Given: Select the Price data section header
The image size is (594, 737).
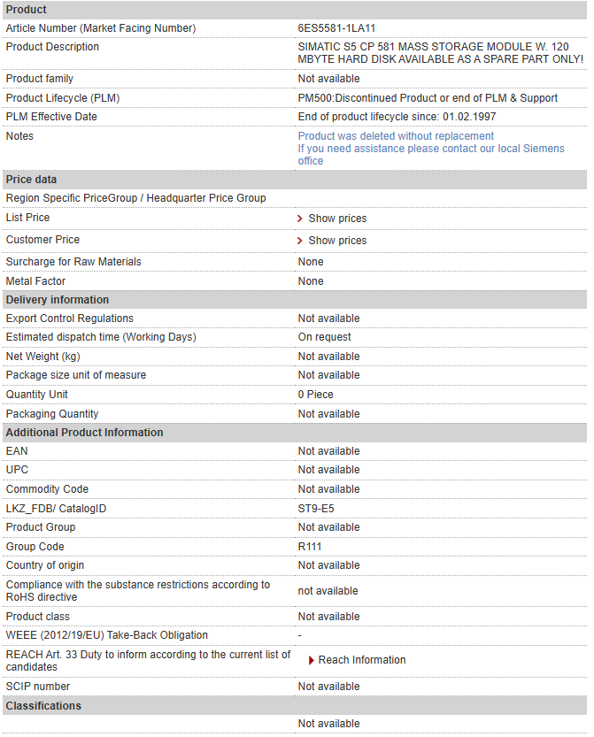Looking at the screenshot, I should click(x=295, y=180).
